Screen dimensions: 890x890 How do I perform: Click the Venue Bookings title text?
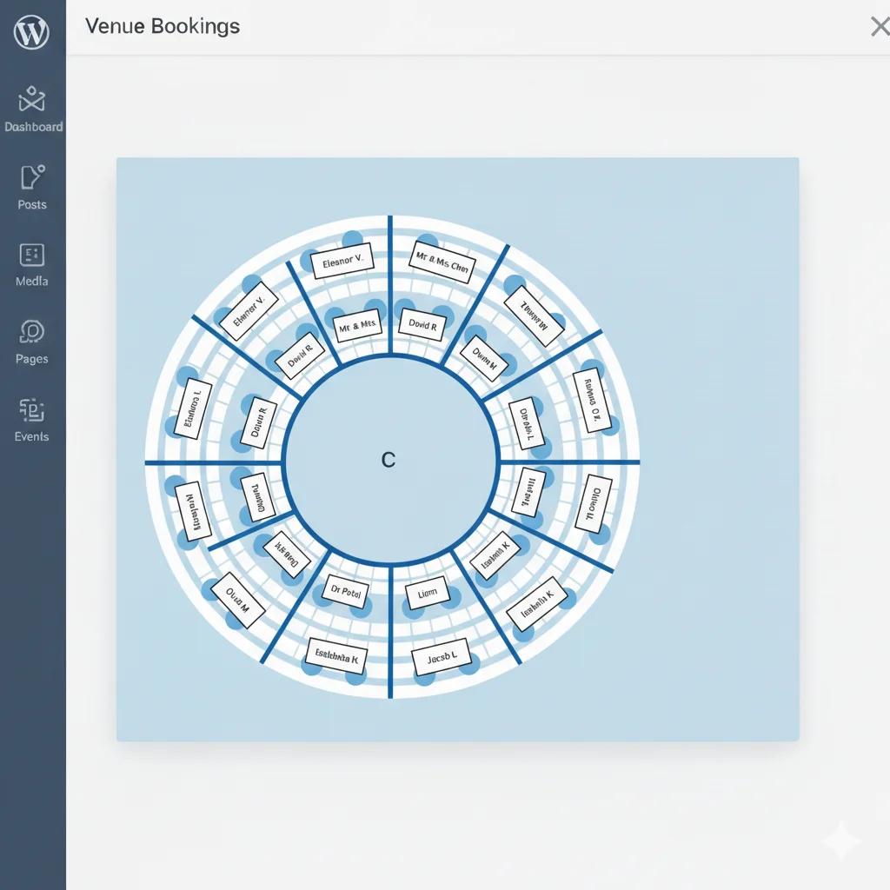click(x=163, y=26)
